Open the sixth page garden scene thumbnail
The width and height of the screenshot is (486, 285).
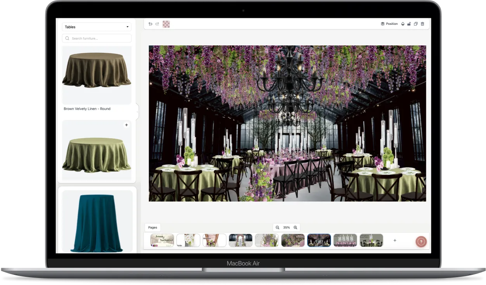pyautogui.click(x=293, y=240)
